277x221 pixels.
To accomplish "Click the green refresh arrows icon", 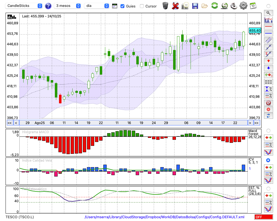I will coord(214,6).
